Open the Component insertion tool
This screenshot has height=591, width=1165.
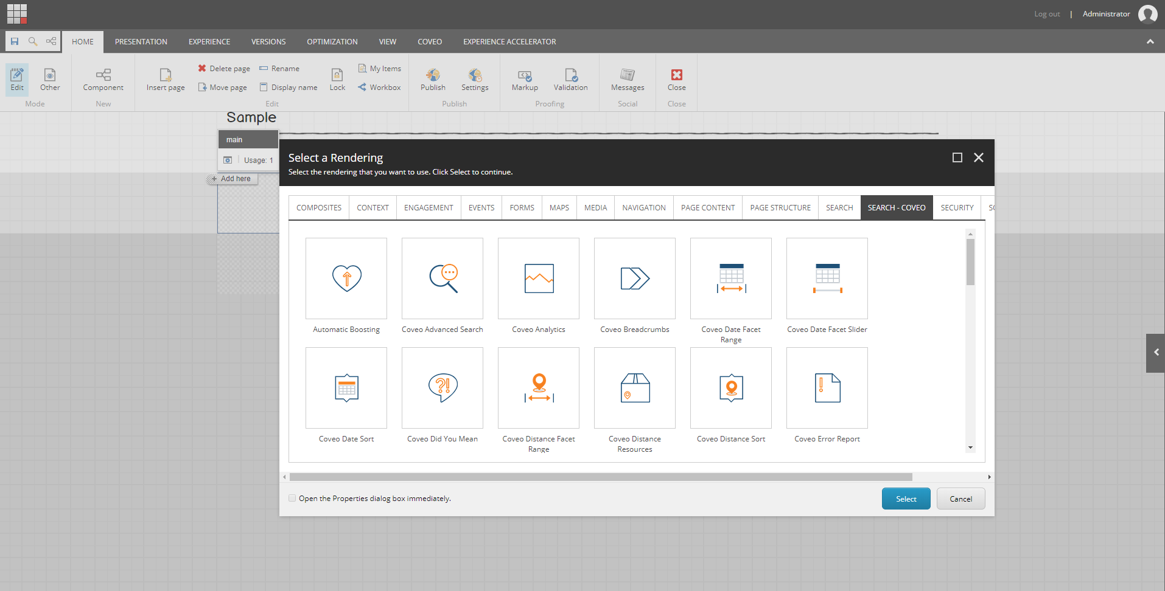click(102, 81)
